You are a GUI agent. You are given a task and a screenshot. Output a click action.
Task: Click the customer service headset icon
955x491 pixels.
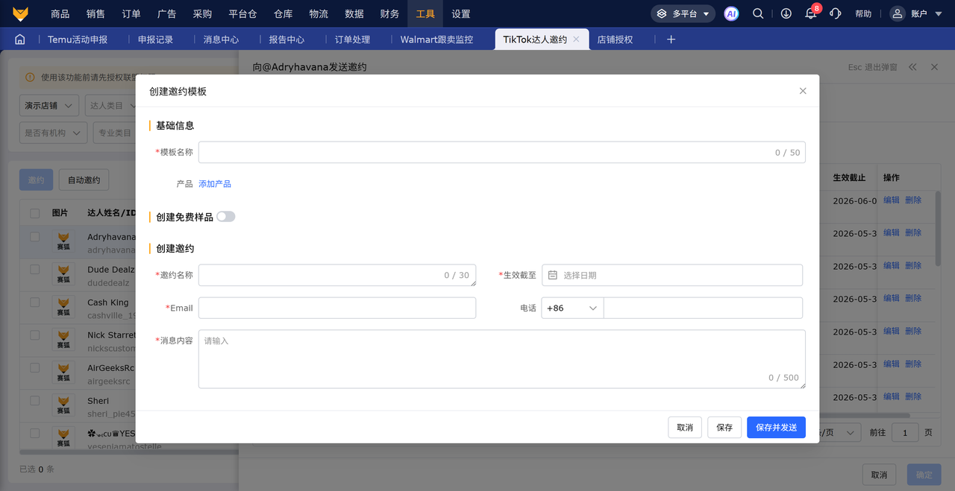coord(836,13)
